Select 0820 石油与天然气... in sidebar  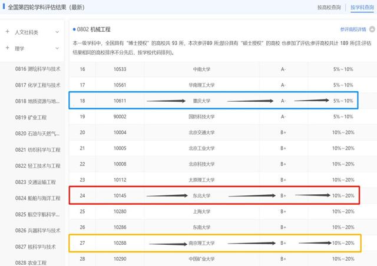pos(37,134)
